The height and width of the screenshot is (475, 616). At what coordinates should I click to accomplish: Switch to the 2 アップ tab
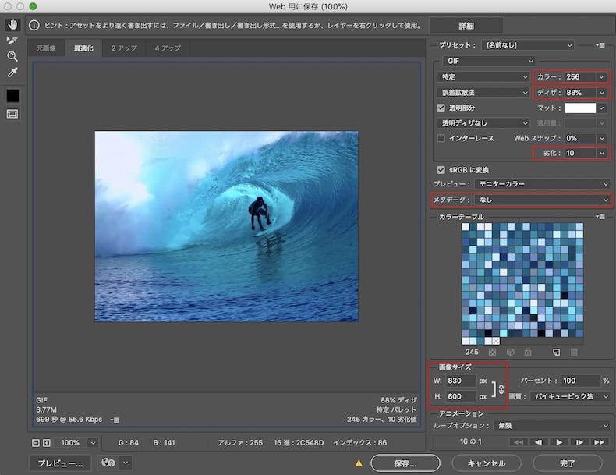point(124,48)
